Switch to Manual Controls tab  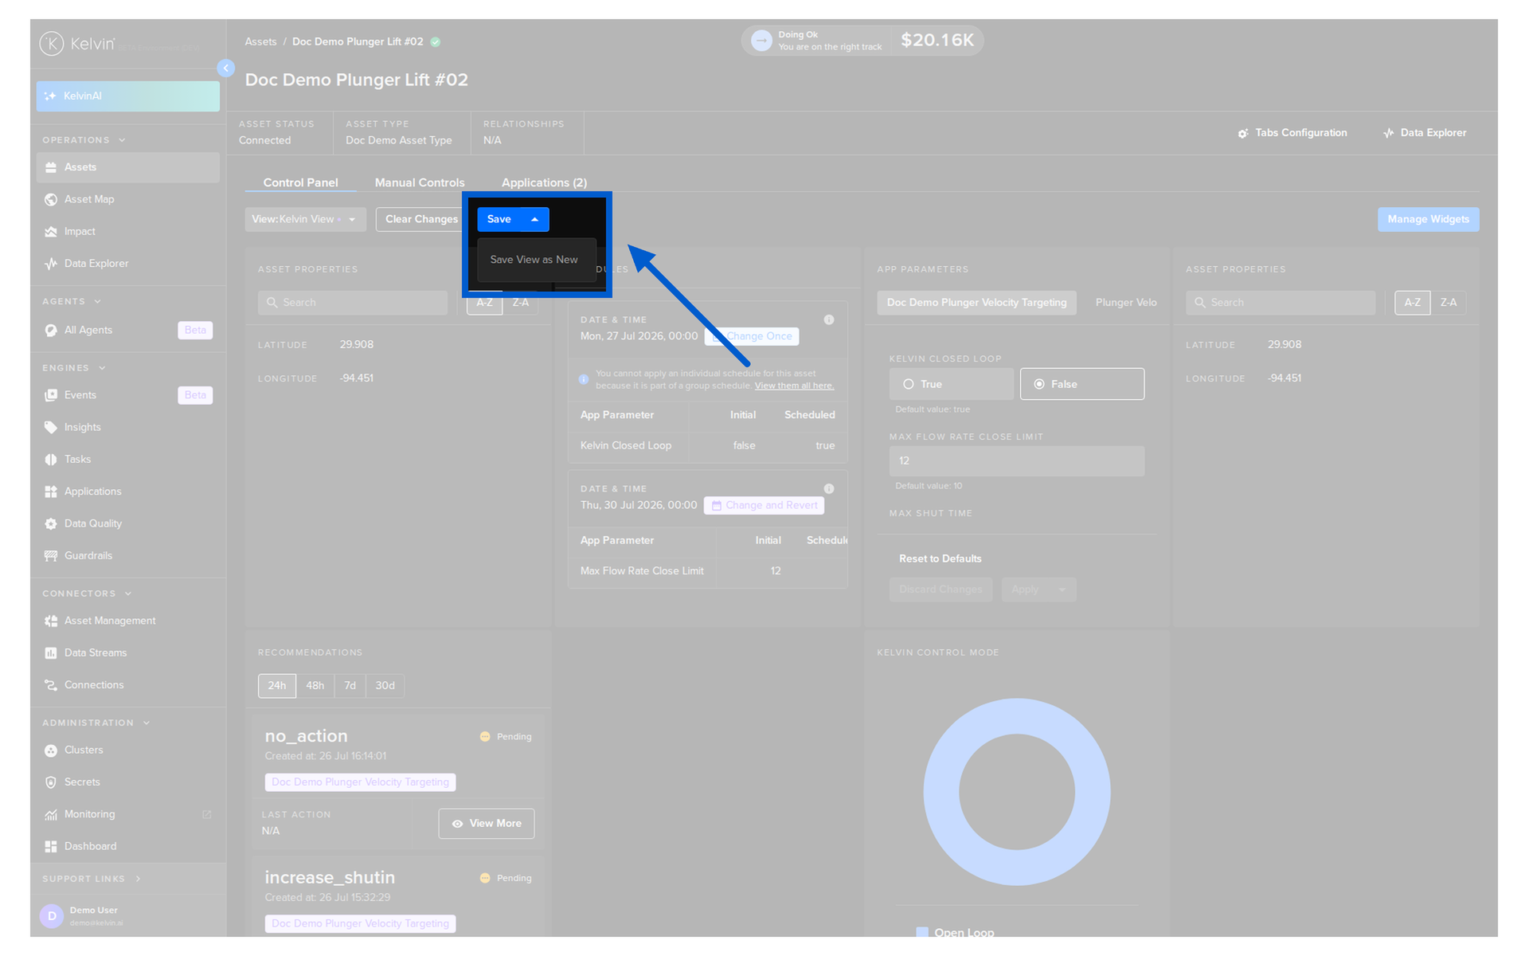tap(420, 183)
